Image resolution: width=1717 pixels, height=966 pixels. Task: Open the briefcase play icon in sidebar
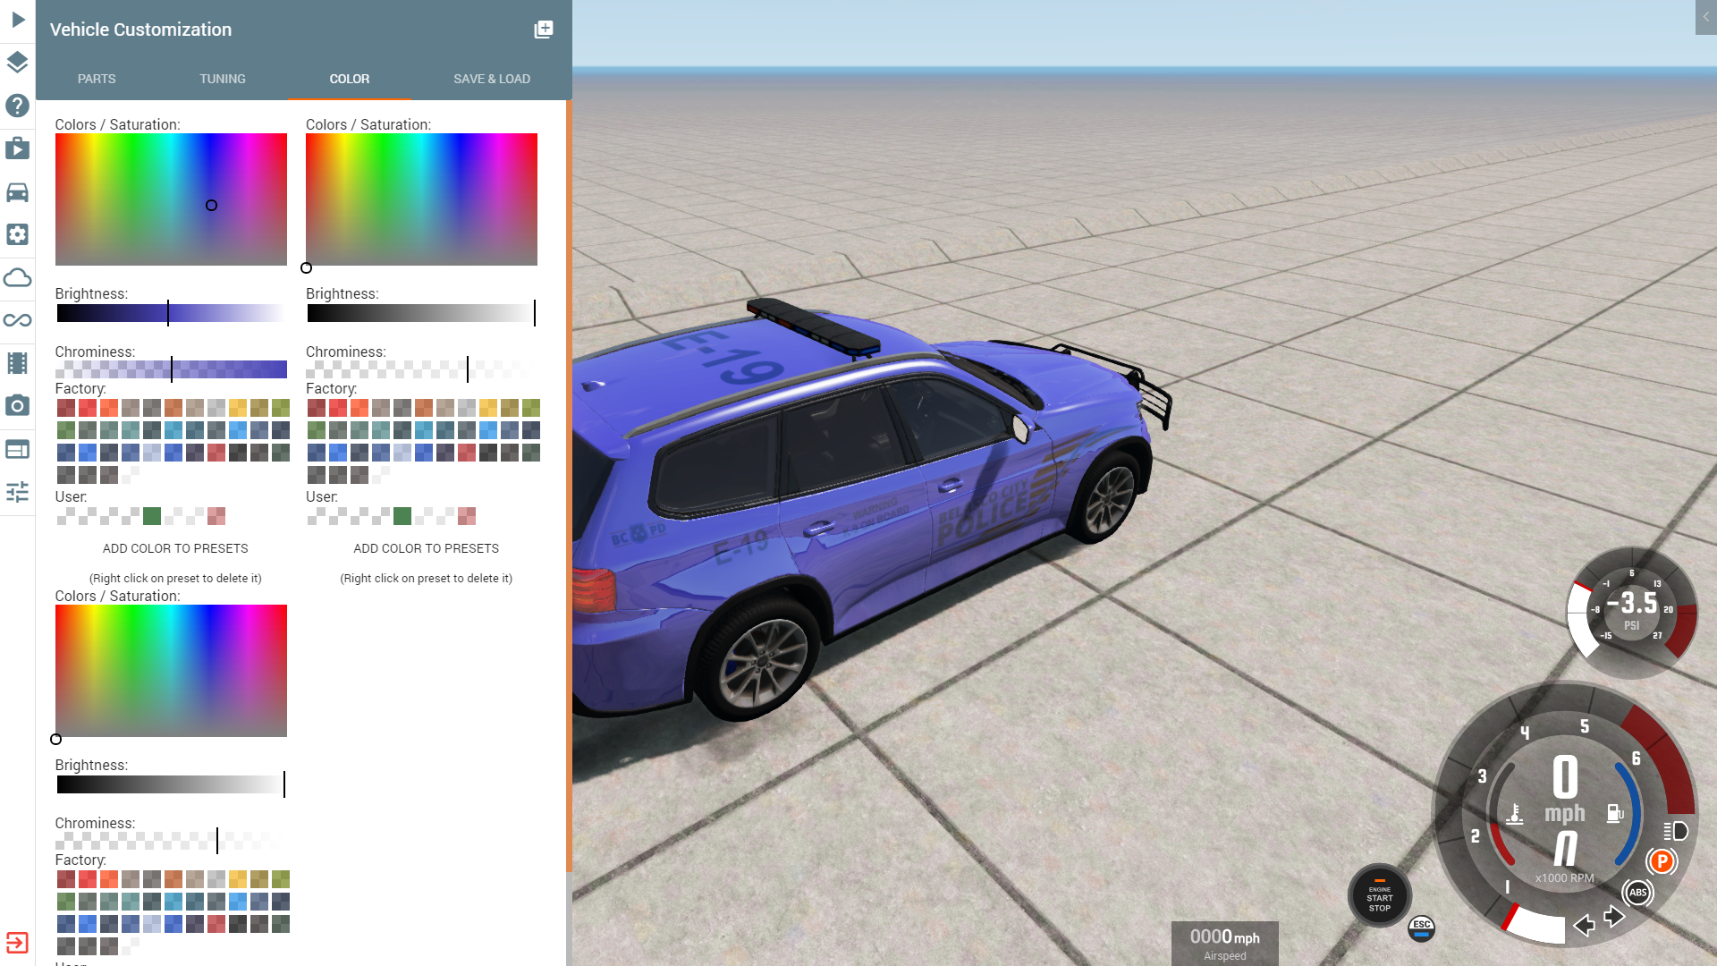[18, 148]
